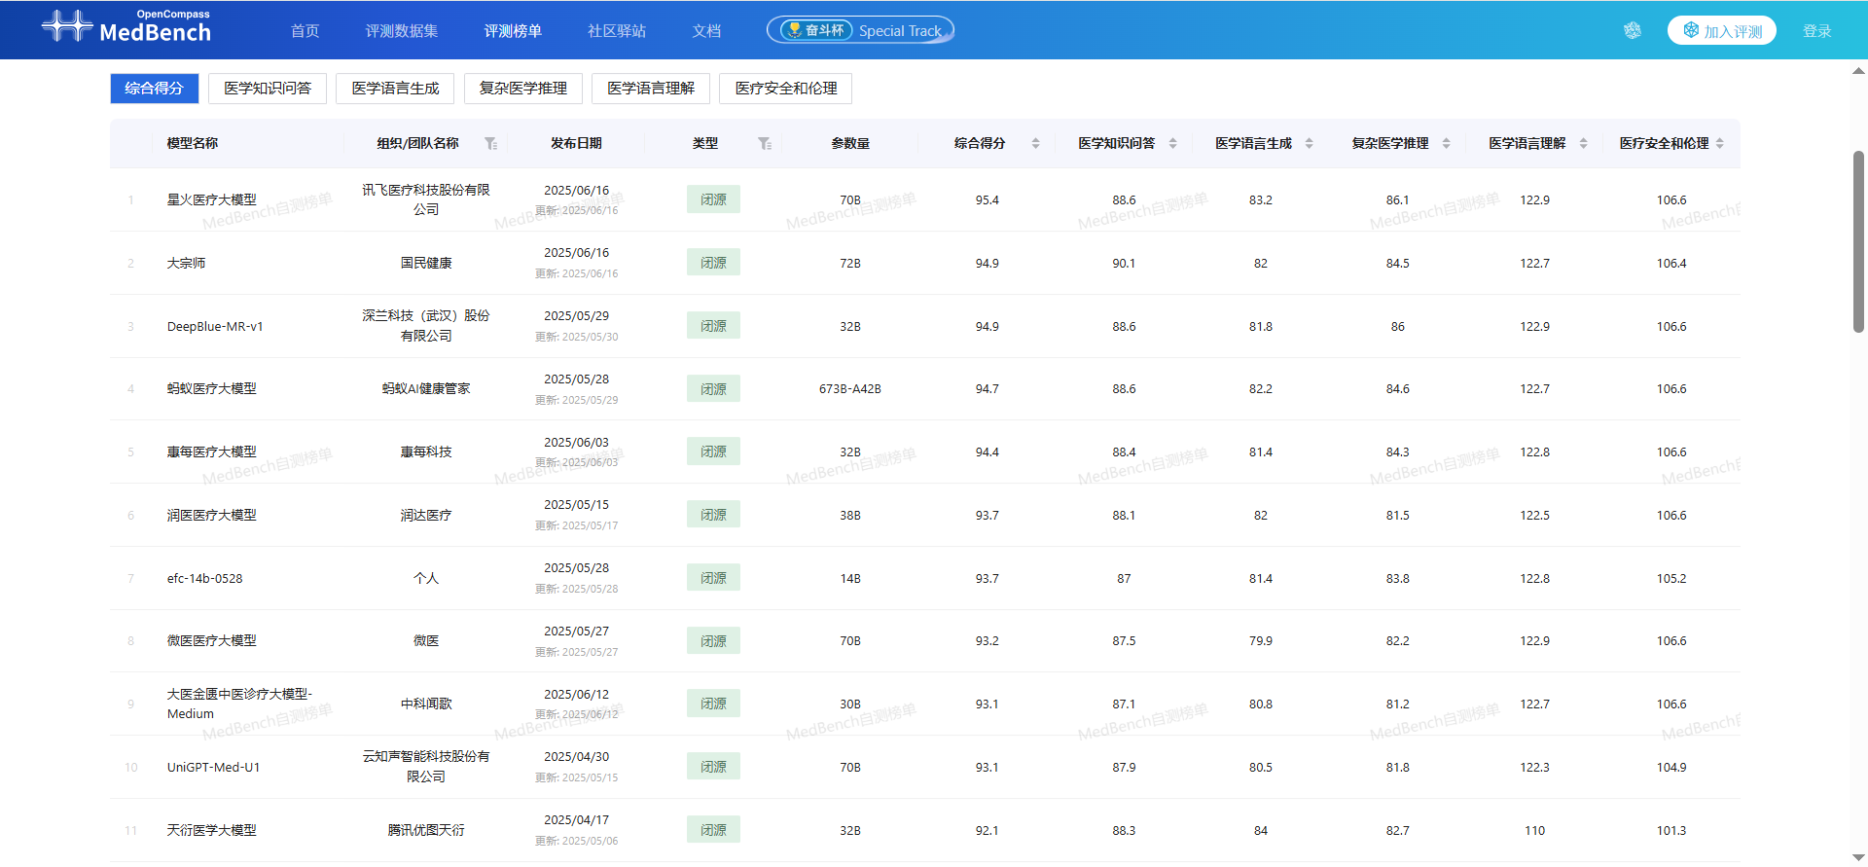Click organization 蚂蚁AI健康管家
Image resolution: width=1868 pixels, height=867 pixels.
426,389
